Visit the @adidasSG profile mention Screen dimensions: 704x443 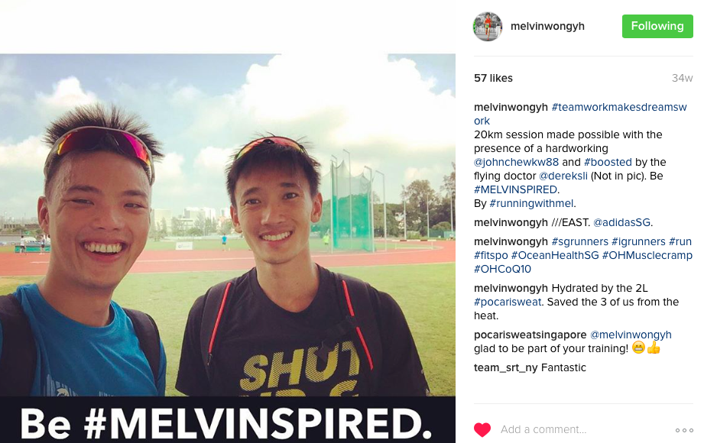pos(622,222)
